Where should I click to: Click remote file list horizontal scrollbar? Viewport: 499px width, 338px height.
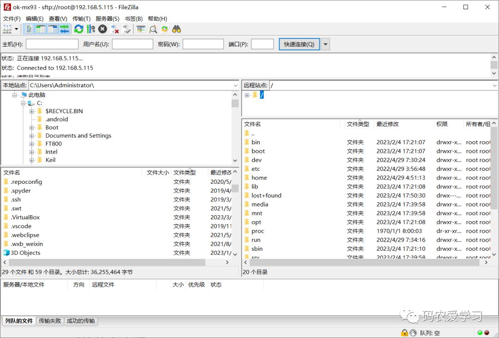pos(364,262)
